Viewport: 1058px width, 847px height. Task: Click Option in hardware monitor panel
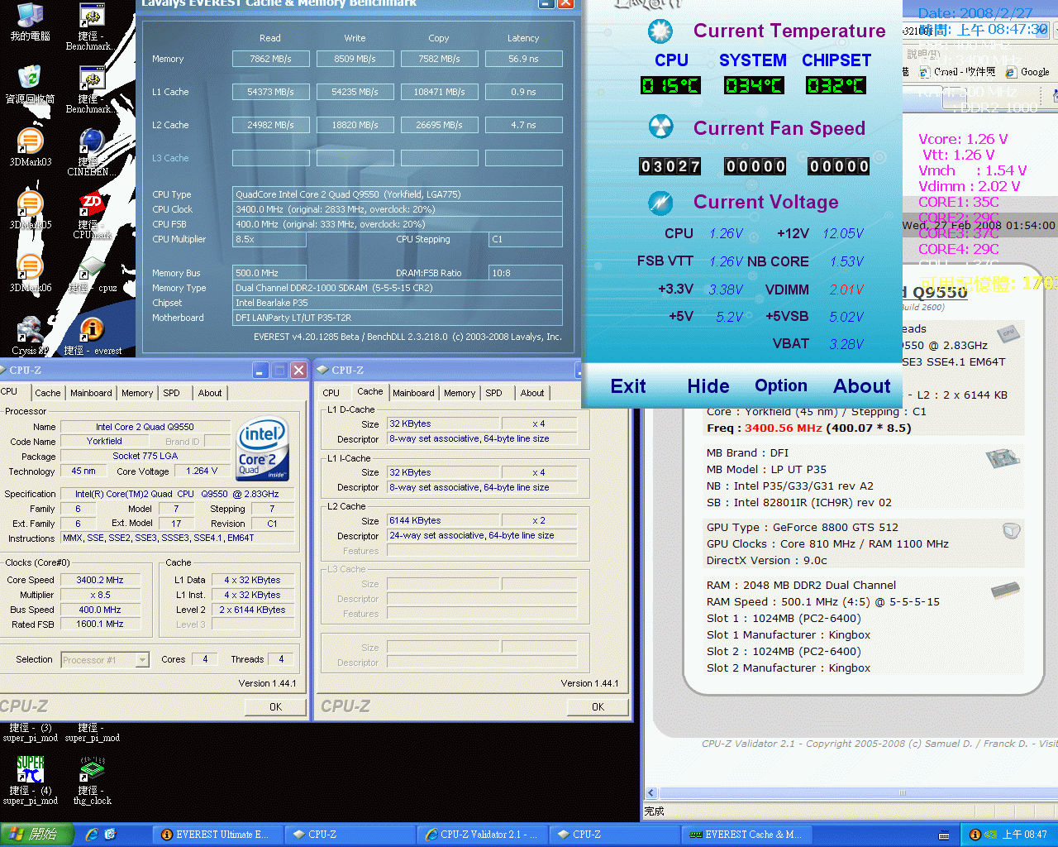[x=781, y=386]
